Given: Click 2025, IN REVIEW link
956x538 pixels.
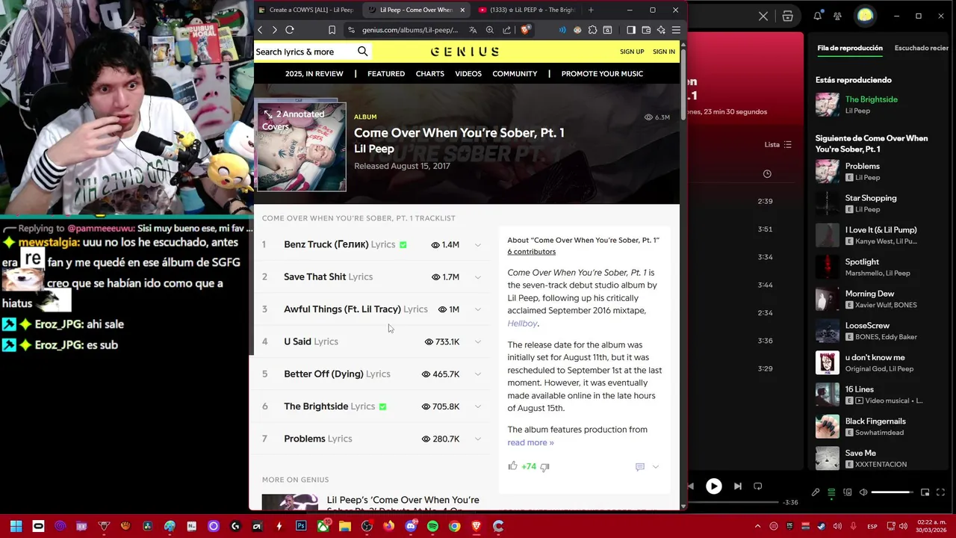Looking at the screenshot, I should tap(314, 74).
